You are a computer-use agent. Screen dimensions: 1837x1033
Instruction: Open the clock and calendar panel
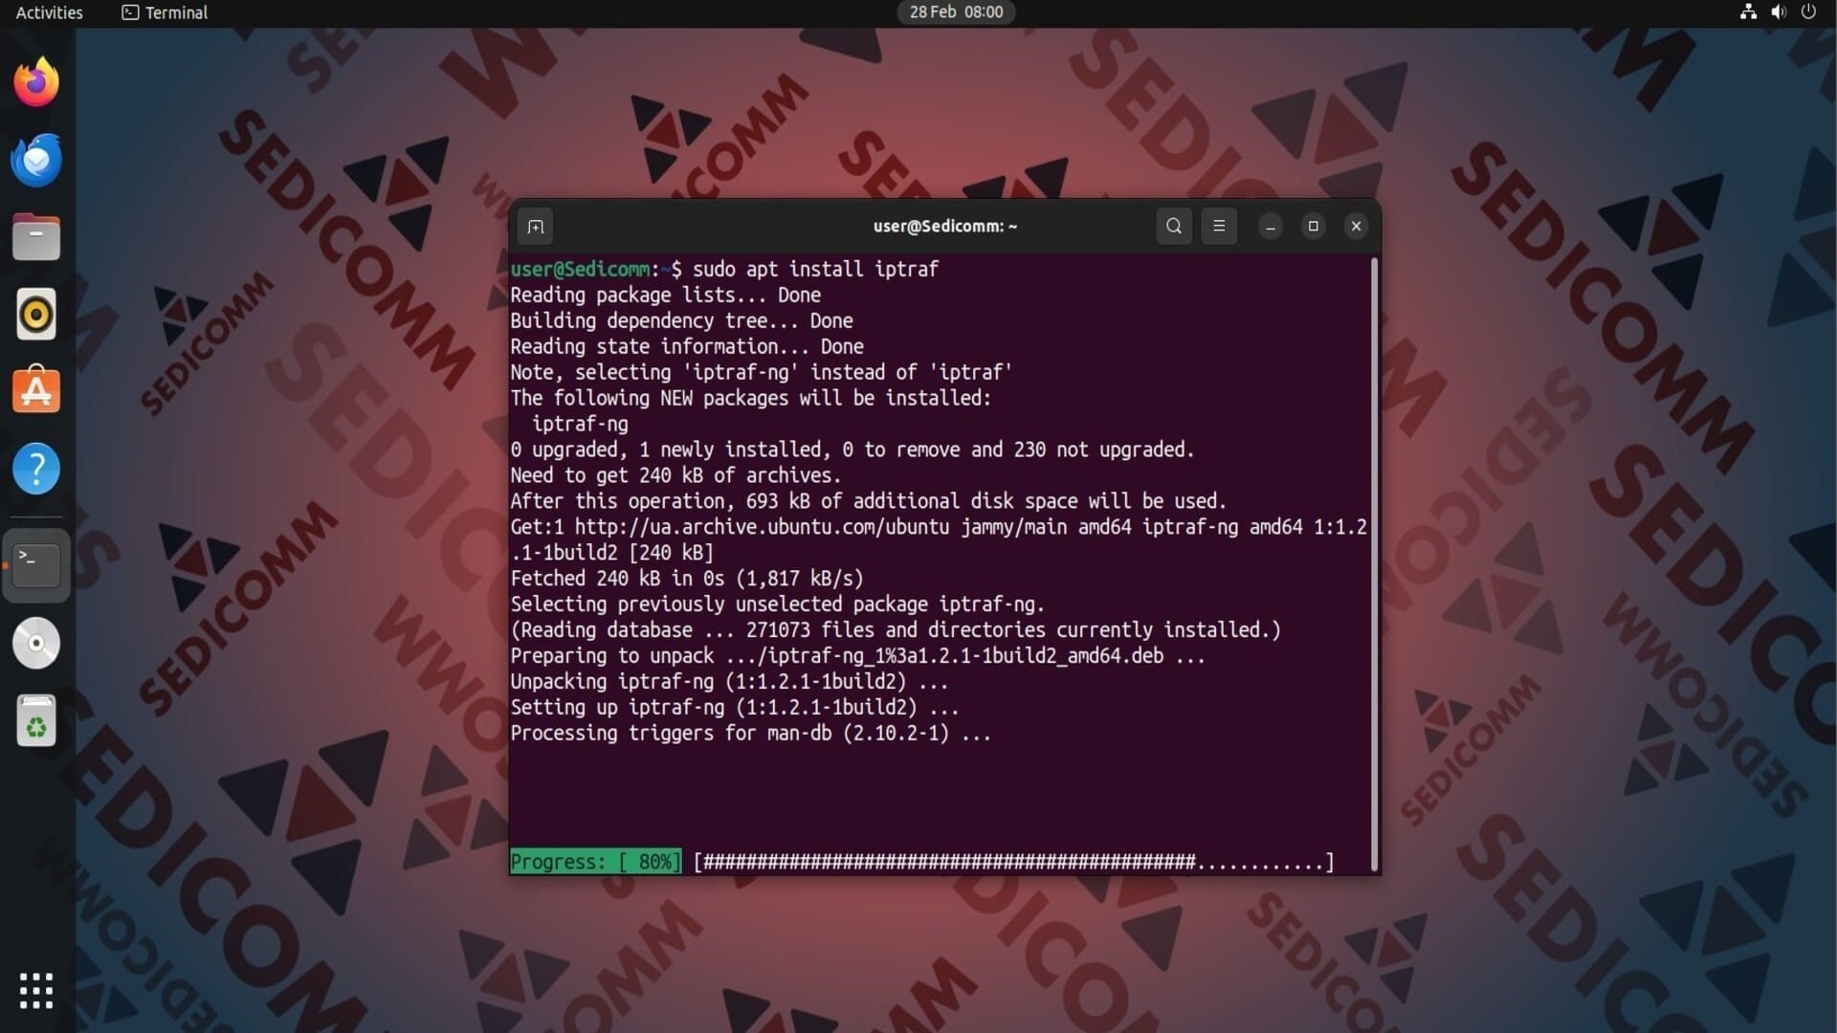tap(955, 12)
